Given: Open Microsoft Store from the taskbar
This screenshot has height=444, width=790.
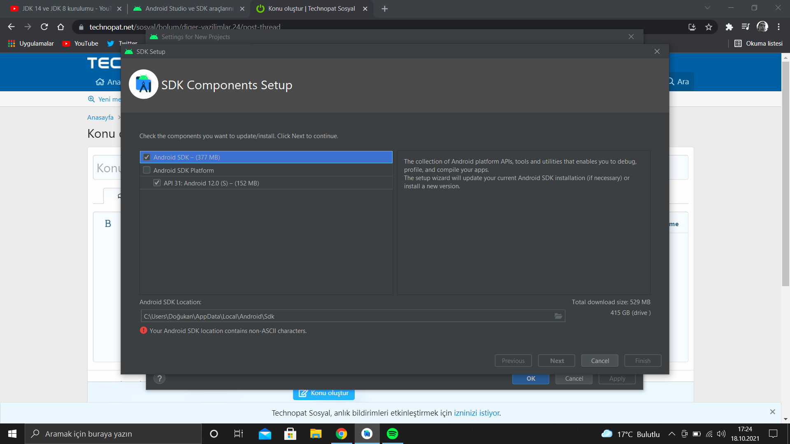Looking at the screenshot, I should [290, 434].
